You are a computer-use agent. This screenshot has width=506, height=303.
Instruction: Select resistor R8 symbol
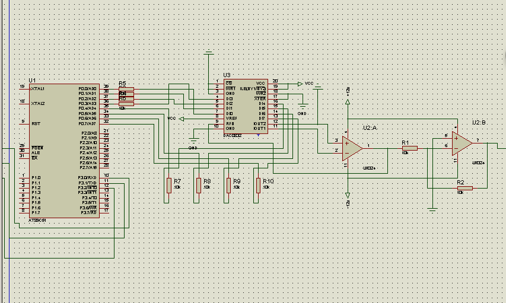pos(199,186)
